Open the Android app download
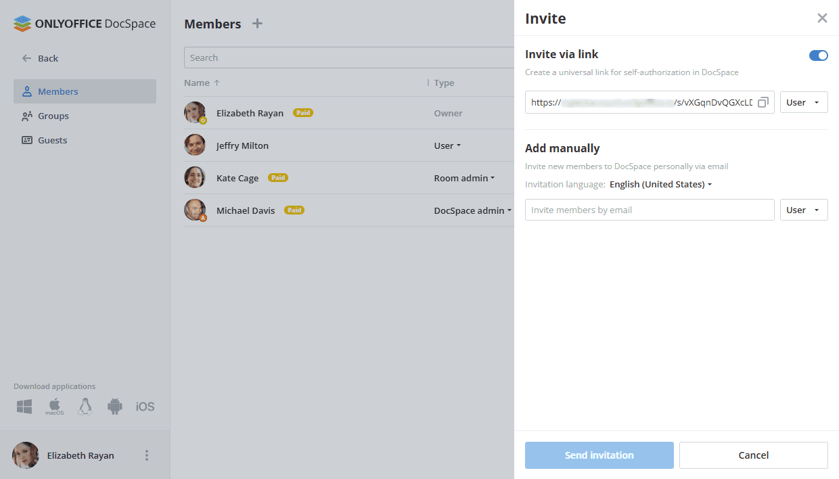839x479 pixels. 114,407
